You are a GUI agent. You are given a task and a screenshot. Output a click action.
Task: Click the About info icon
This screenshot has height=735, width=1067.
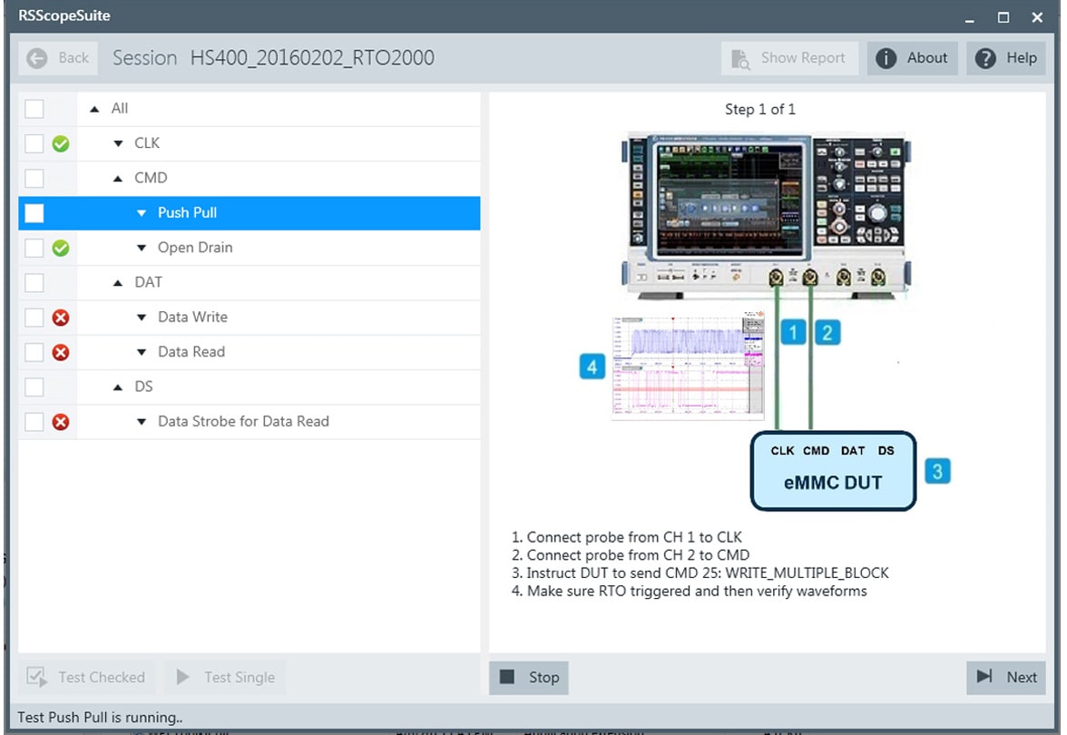[x=886, y=58]
